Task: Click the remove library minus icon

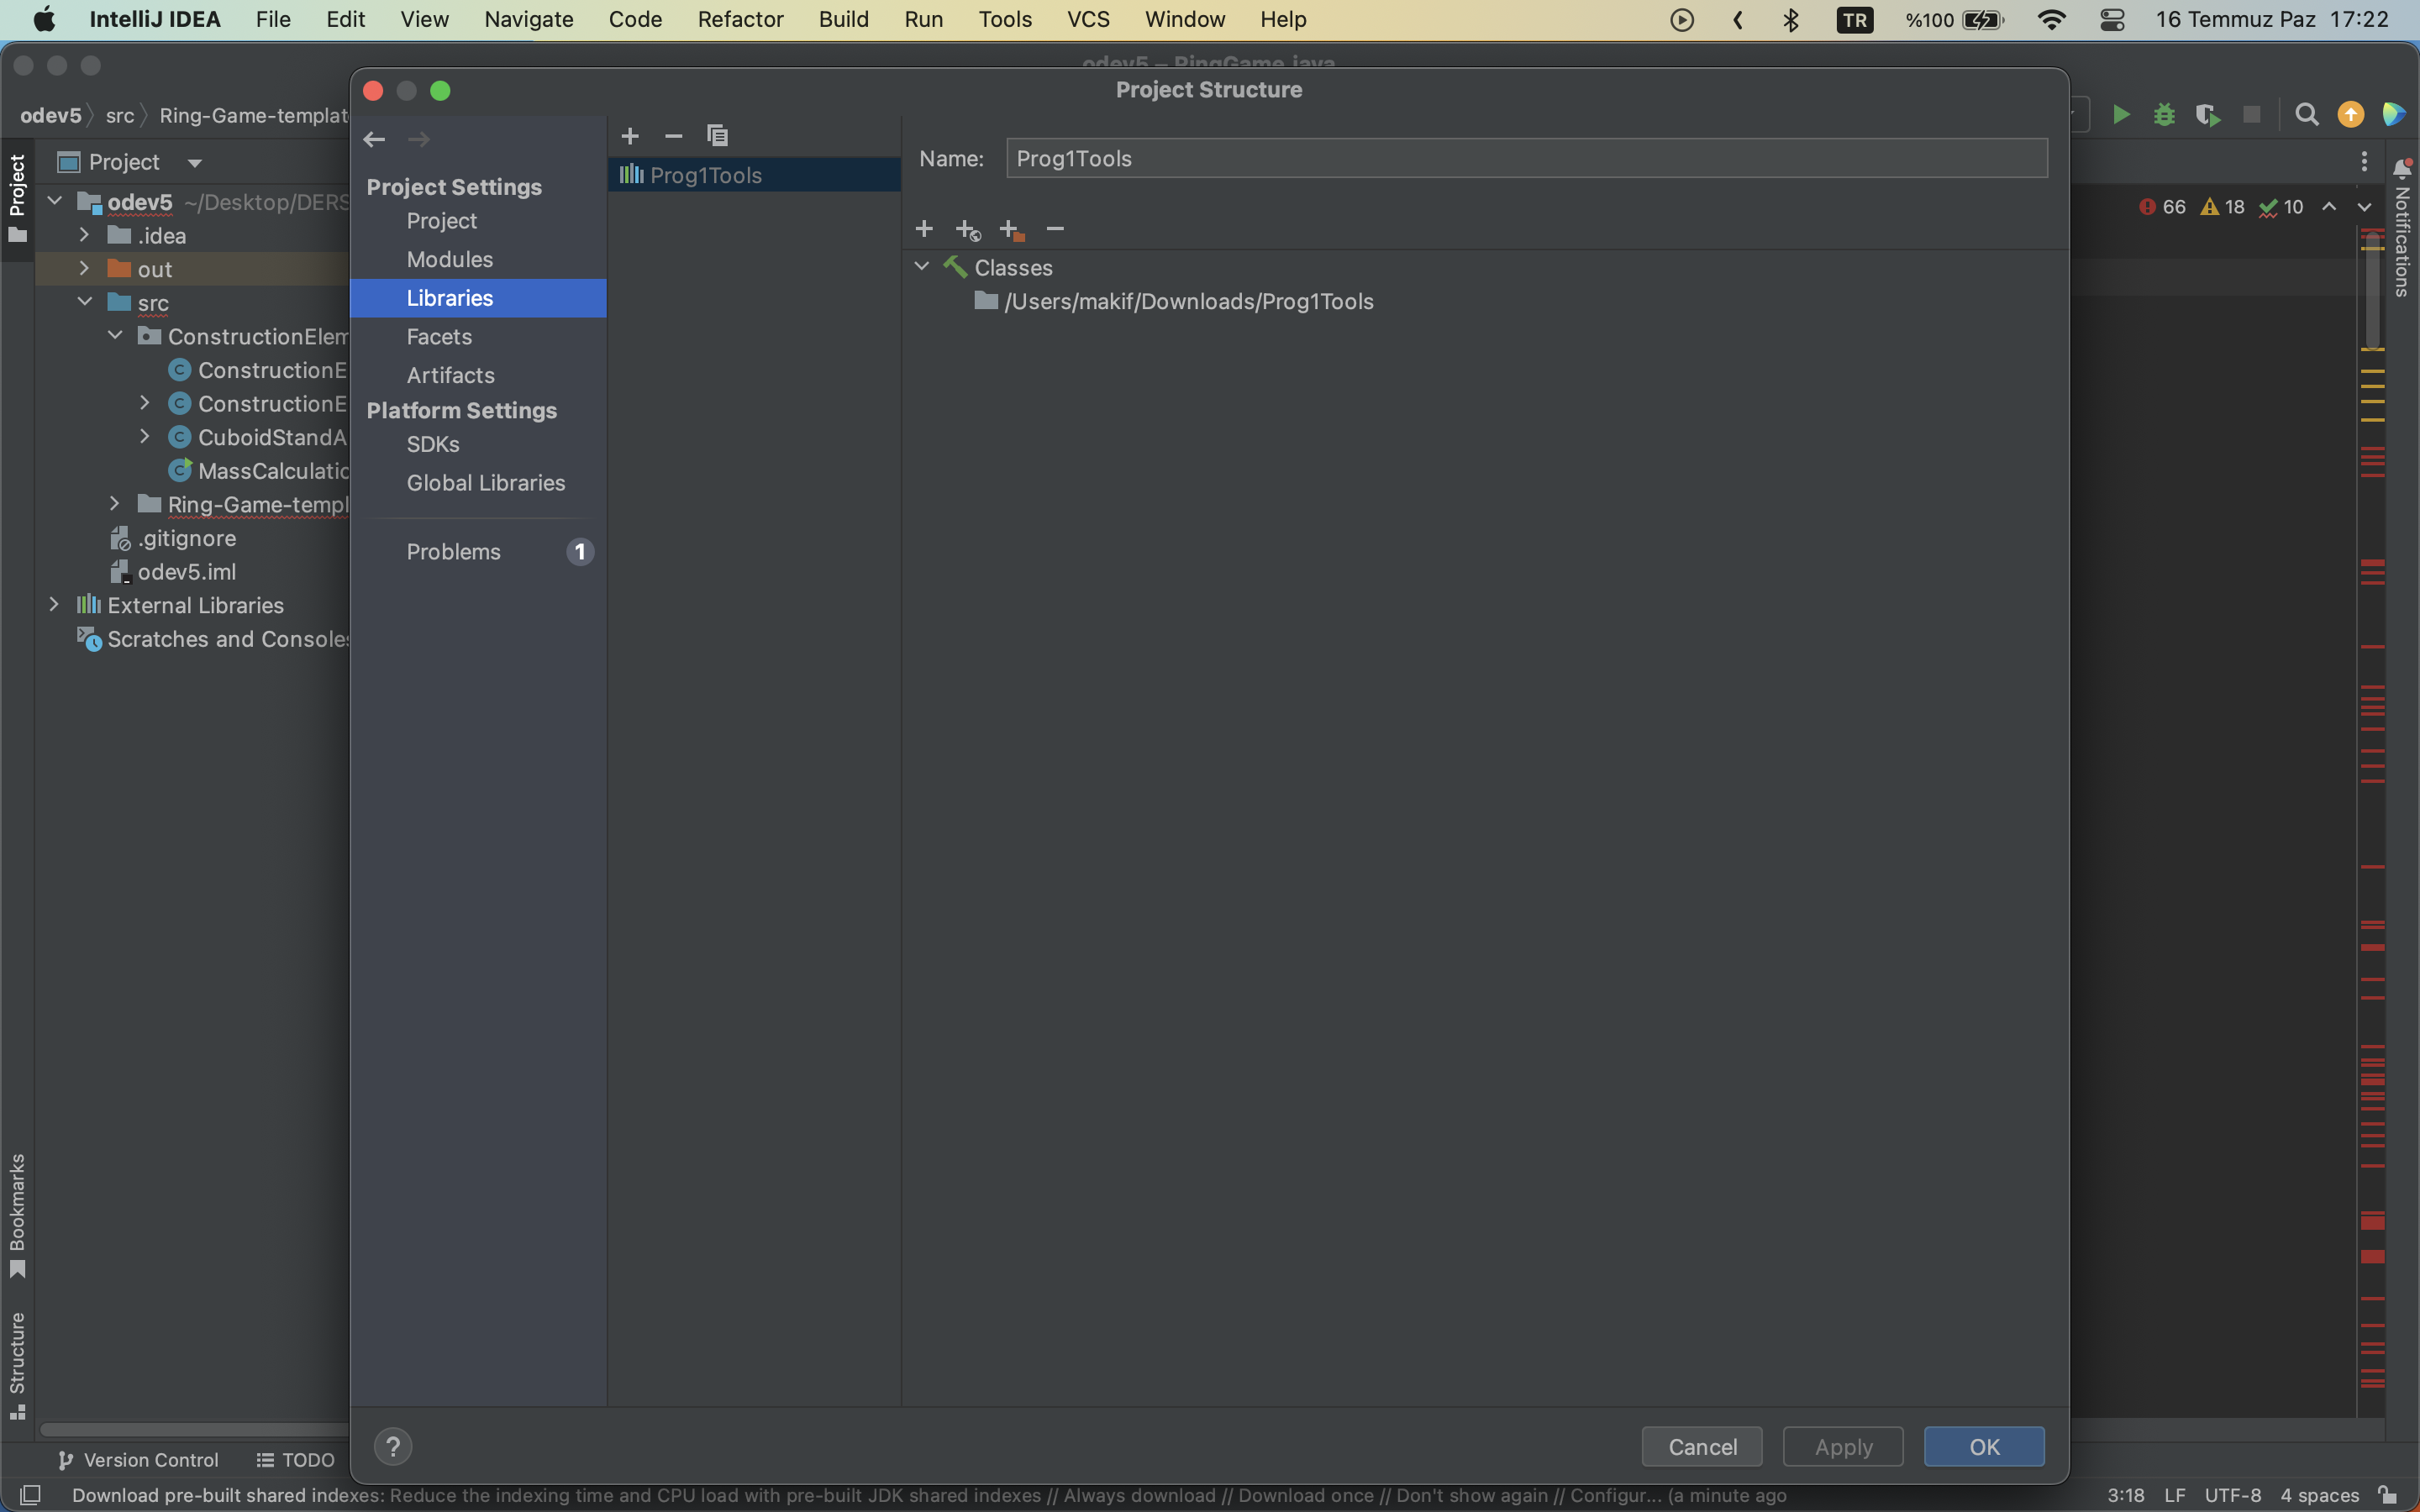Action: 673,136
